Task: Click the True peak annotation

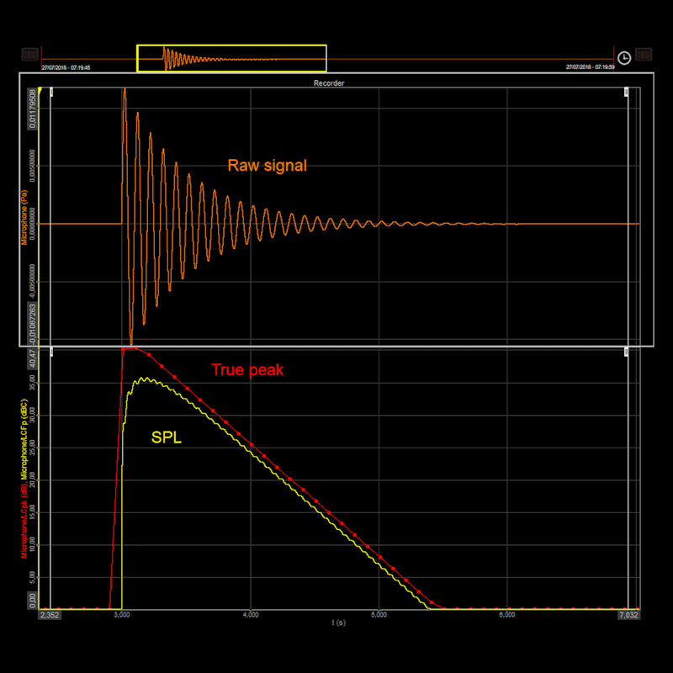Action: coord(247,370)
